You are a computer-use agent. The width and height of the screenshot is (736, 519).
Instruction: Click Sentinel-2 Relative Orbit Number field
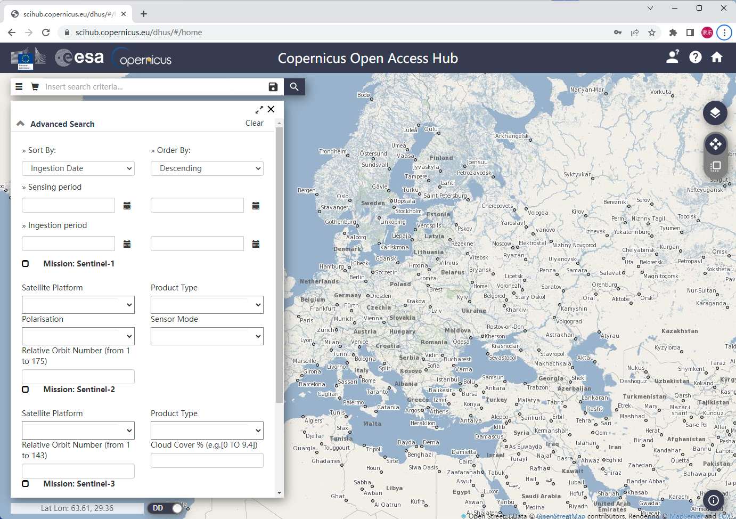coord(78,471)
